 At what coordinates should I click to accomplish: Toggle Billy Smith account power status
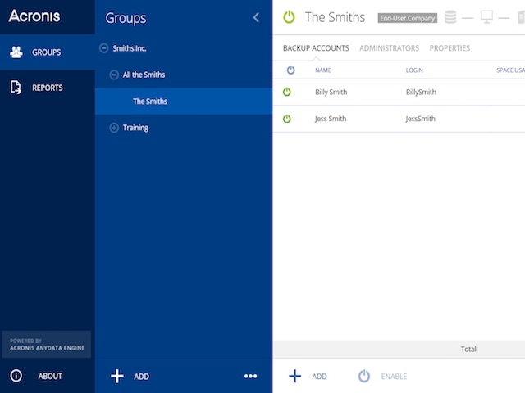tap(287, 92)
